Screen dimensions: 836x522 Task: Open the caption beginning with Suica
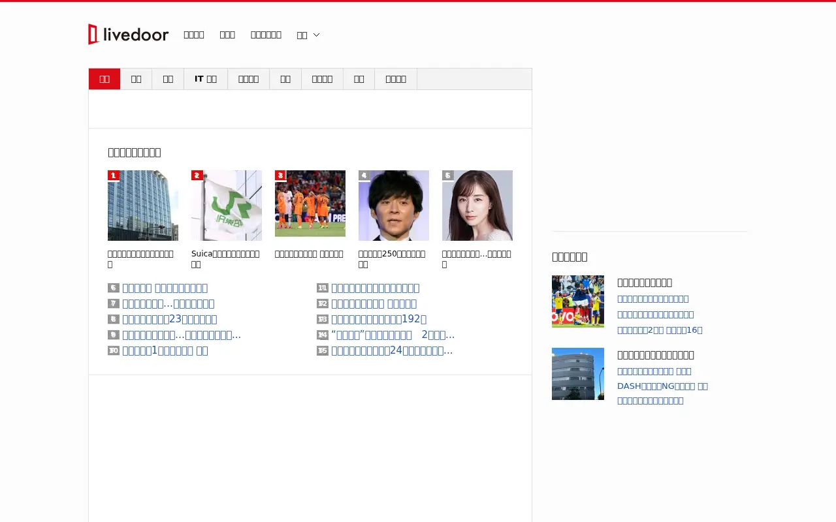tap(225, 259)
